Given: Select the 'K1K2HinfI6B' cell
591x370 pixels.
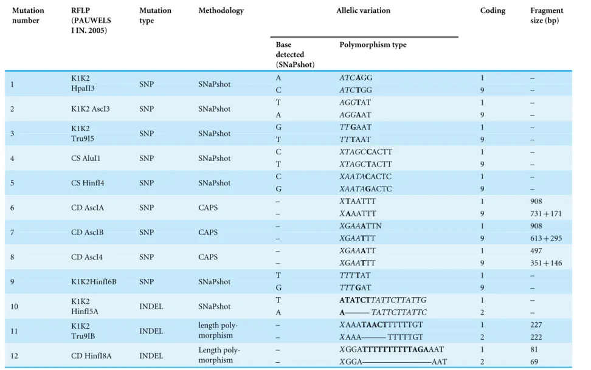Looking at the screenshot, I should click(x=94, y=281).
